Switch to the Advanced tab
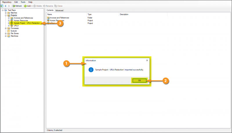 [59, 10]
